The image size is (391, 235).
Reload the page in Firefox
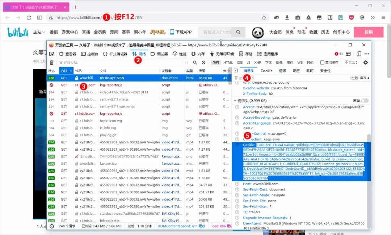29,17
